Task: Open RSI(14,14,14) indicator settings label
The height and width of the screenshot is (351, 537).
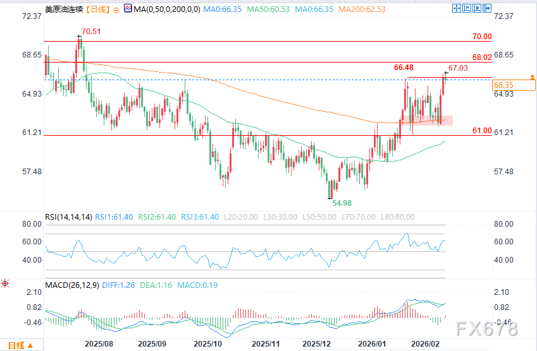Action: coord(68,217)
